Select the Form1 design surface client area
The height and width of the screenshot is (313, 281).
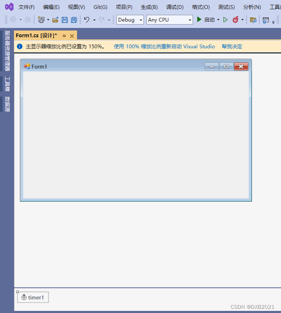[136, 135]
